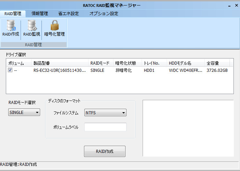Open the 暗号化管理 padlock icon
The height and width of the screenshot is (171, 240).
(x=55, y=28)
